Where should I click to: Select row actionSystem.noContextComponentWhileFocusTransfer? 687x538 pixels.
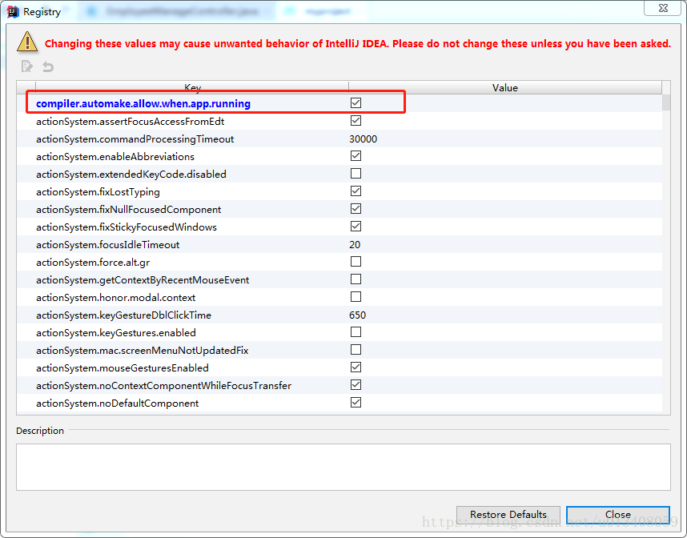[x=339, y=386]
